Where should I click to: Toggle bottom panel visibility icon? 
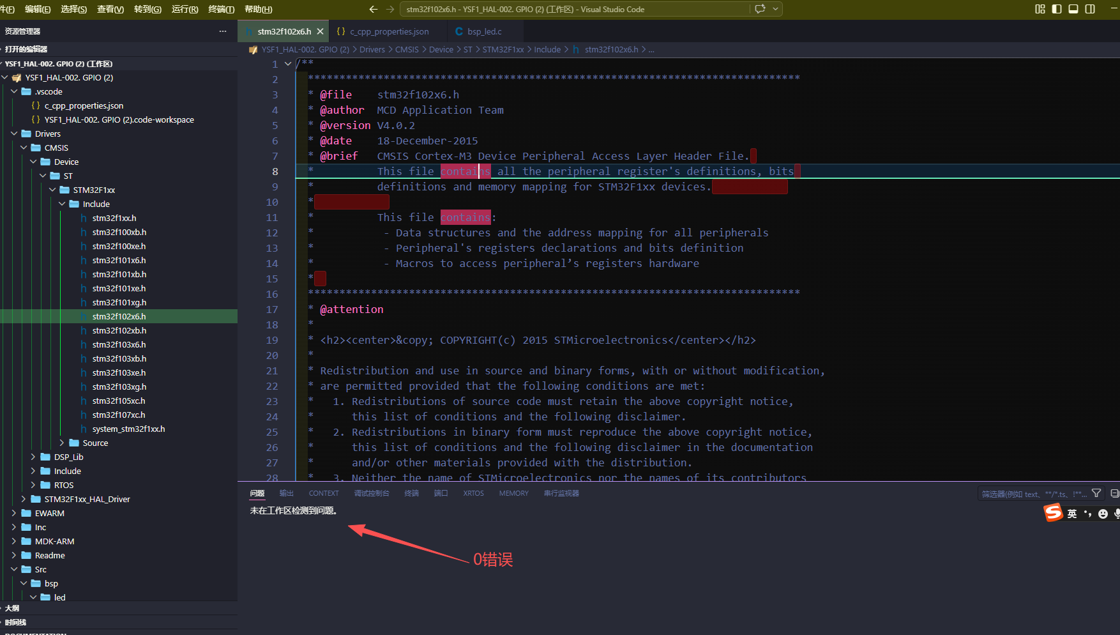(1073, 9)
